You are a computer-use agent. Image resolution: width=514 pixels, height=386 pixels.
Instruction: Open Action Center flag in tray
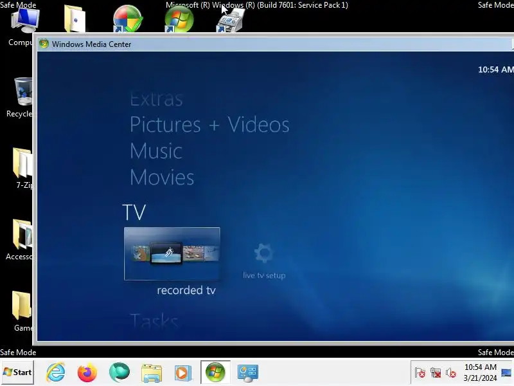tap(420, 373)
